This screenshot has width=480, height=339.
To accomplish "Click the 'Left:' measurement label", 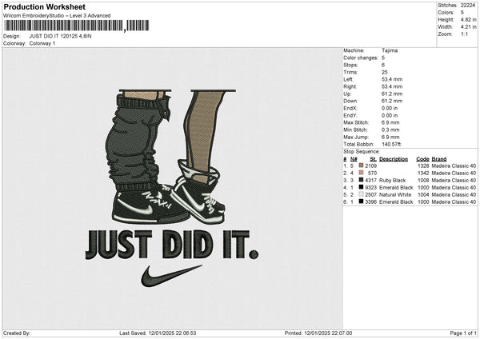I will click(x=348, y=79).
